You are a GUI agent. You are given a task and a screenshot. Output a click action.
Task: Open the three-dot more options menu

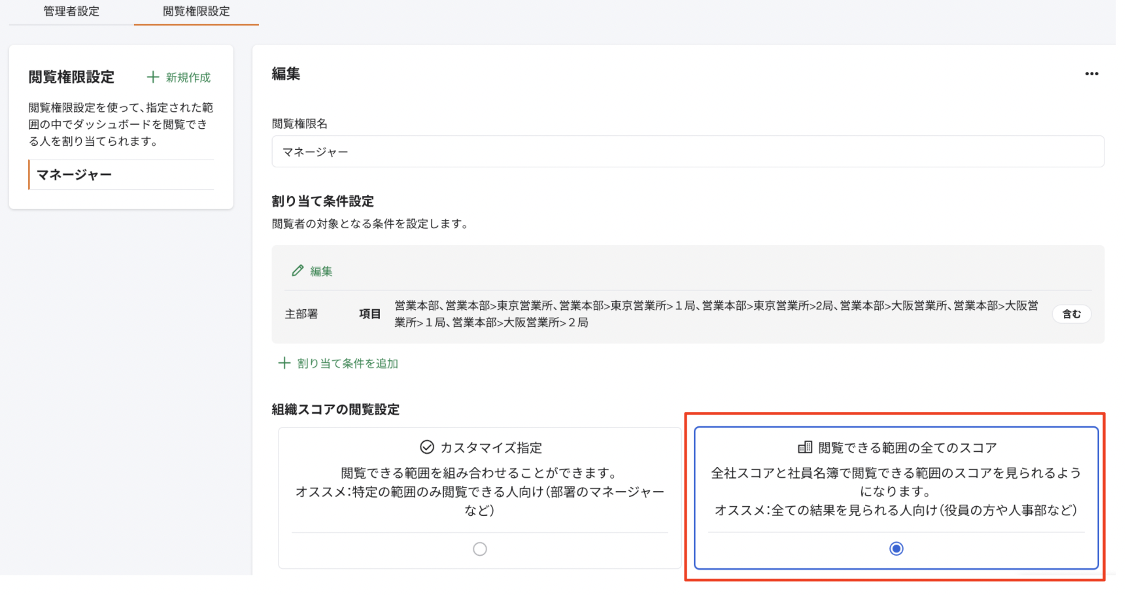coord(1091,74)
